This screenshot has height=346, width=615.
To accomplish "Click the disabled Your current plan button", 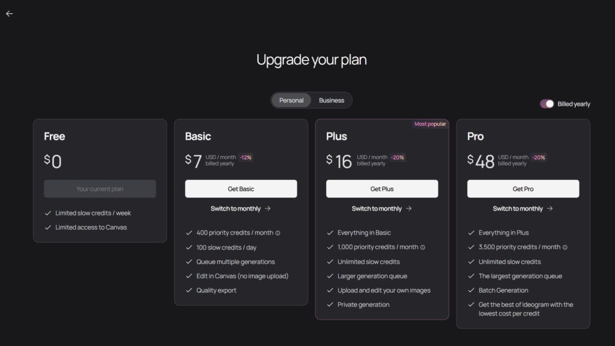I will [x=100, y=188].
